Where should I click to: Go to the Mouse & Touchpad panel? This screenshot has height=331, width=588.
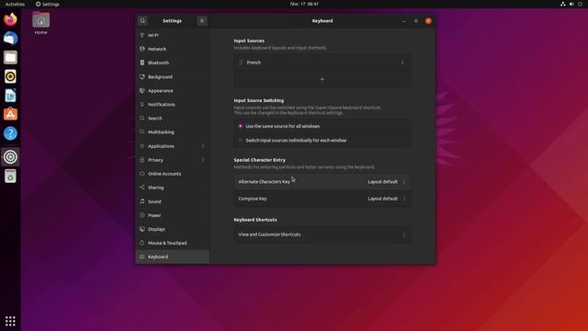click(x=173, y=243)
